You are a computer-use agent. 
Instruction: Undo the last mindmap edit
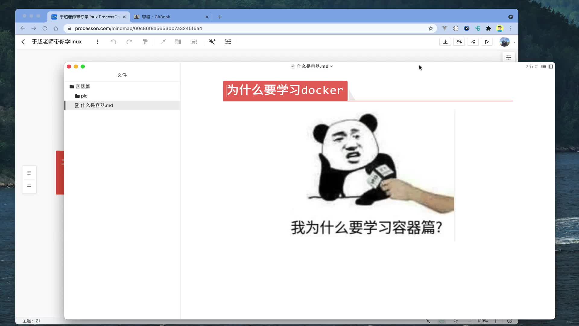113,42
